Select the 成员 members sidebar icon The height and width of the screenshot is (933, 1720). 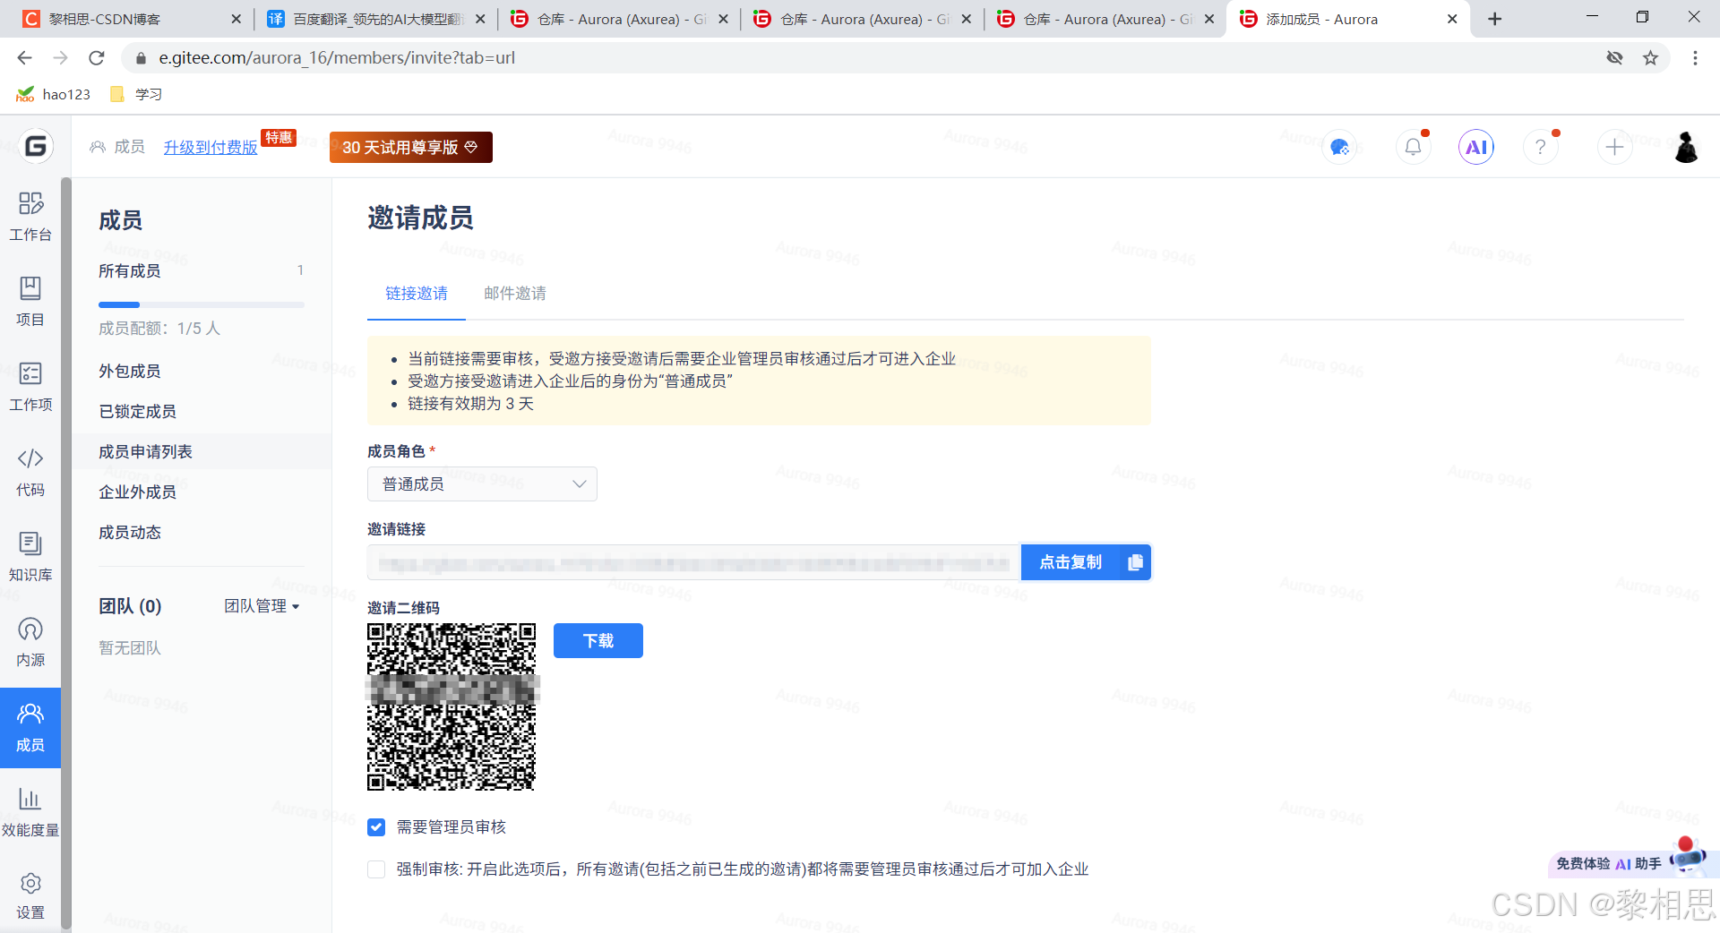click(30, 727)
